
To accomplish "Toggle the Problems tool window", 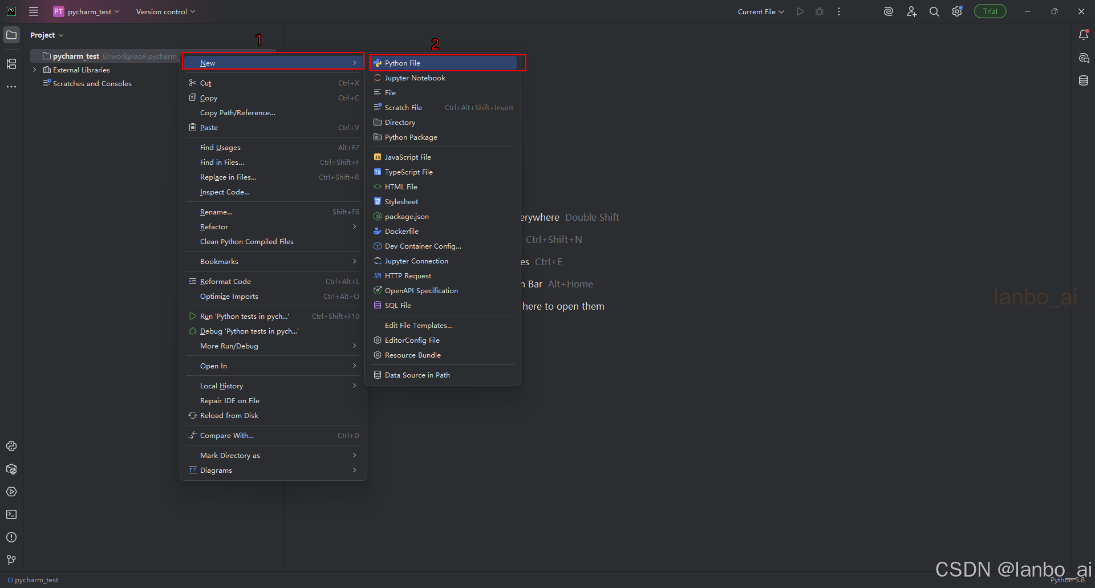I will pyautogui.click(x=11, y=537).
